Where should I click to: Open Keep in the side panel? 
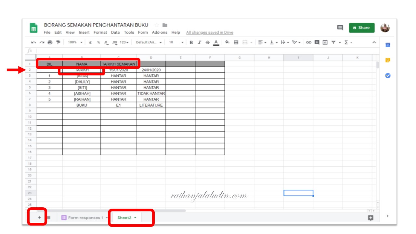coord(388,60)
